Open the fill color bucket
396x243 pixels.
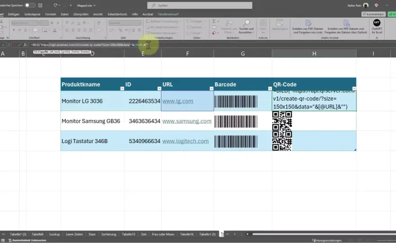coord(45,30)
